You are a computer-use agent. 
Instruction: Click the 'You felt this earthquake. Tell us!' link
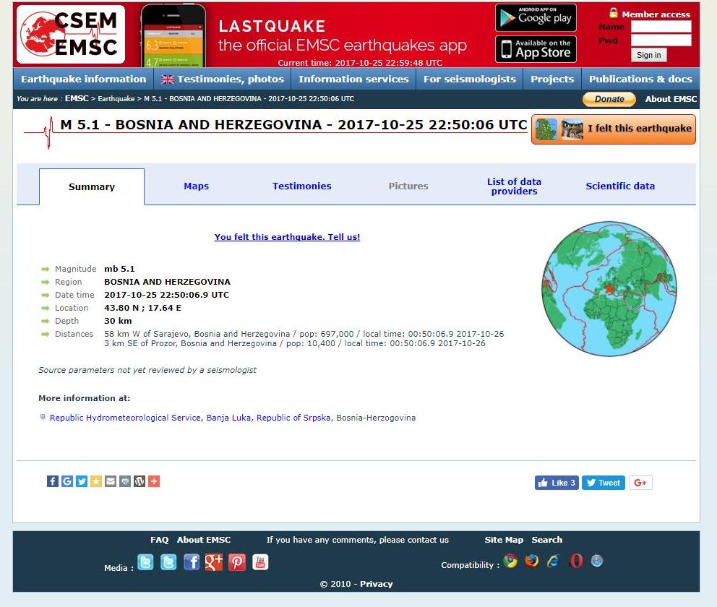tap(287, 237)
